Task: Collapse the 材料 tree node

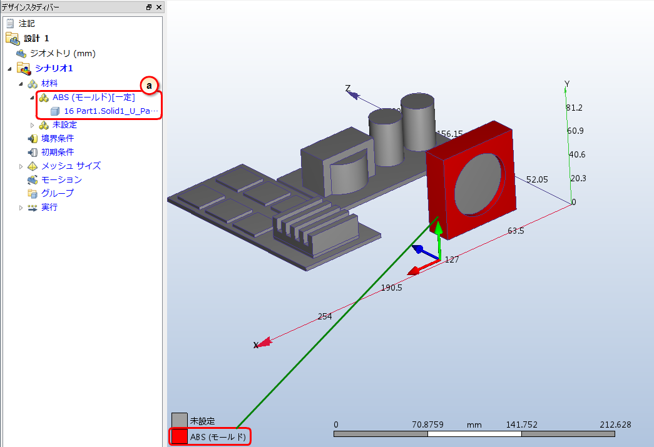Action: (x=21, y=84)
